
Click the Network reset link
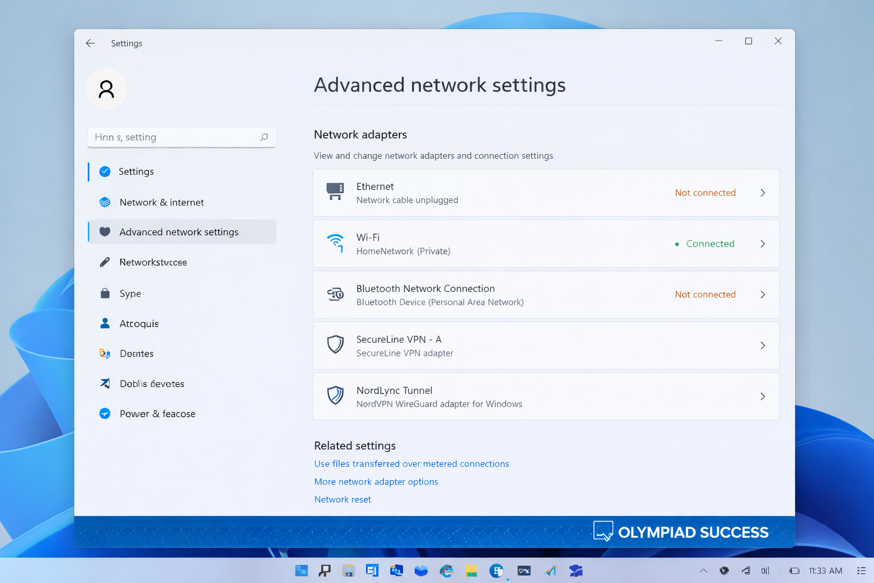coord(343,499)
